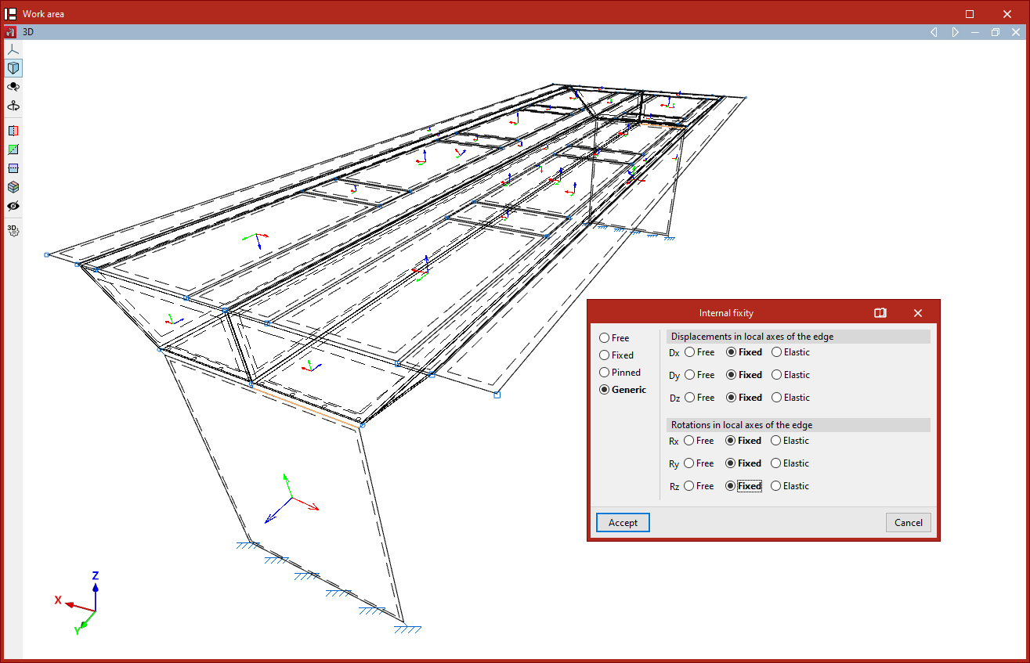Click the XYZ global axes indicator

coord(78,604)
